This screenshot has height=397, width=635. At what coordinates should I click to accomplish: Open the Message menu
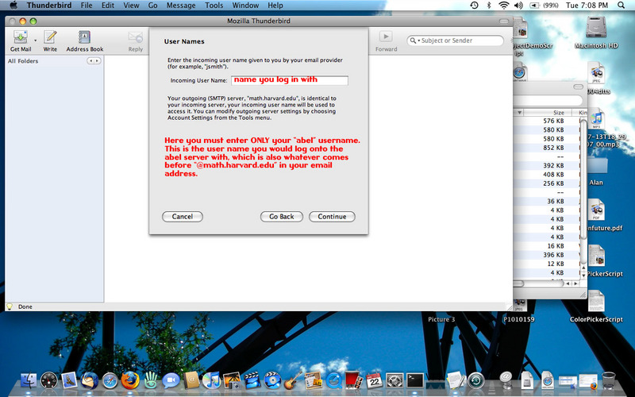[181, 6]
